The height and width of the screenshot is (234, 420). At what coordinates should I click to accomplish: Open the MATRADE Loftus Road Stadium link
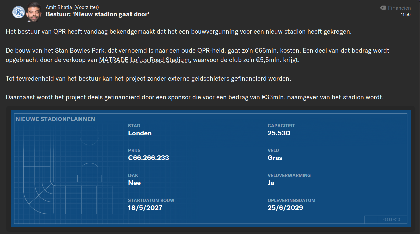tap(145, 60)
